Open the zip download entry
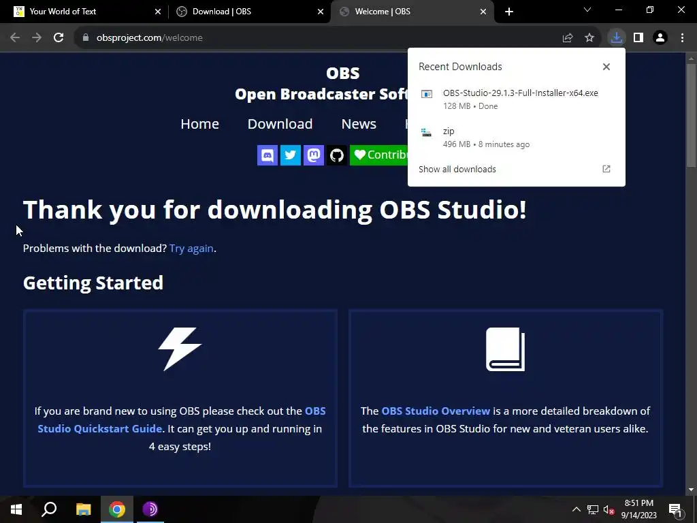 click(x=516, y=138)
